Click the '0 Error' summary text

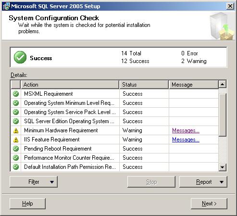[189, 53]
